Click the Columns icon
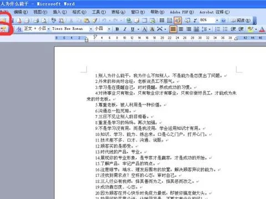This screenshot has width=266, height=199. pyautogui.click(x=162, y=20)
